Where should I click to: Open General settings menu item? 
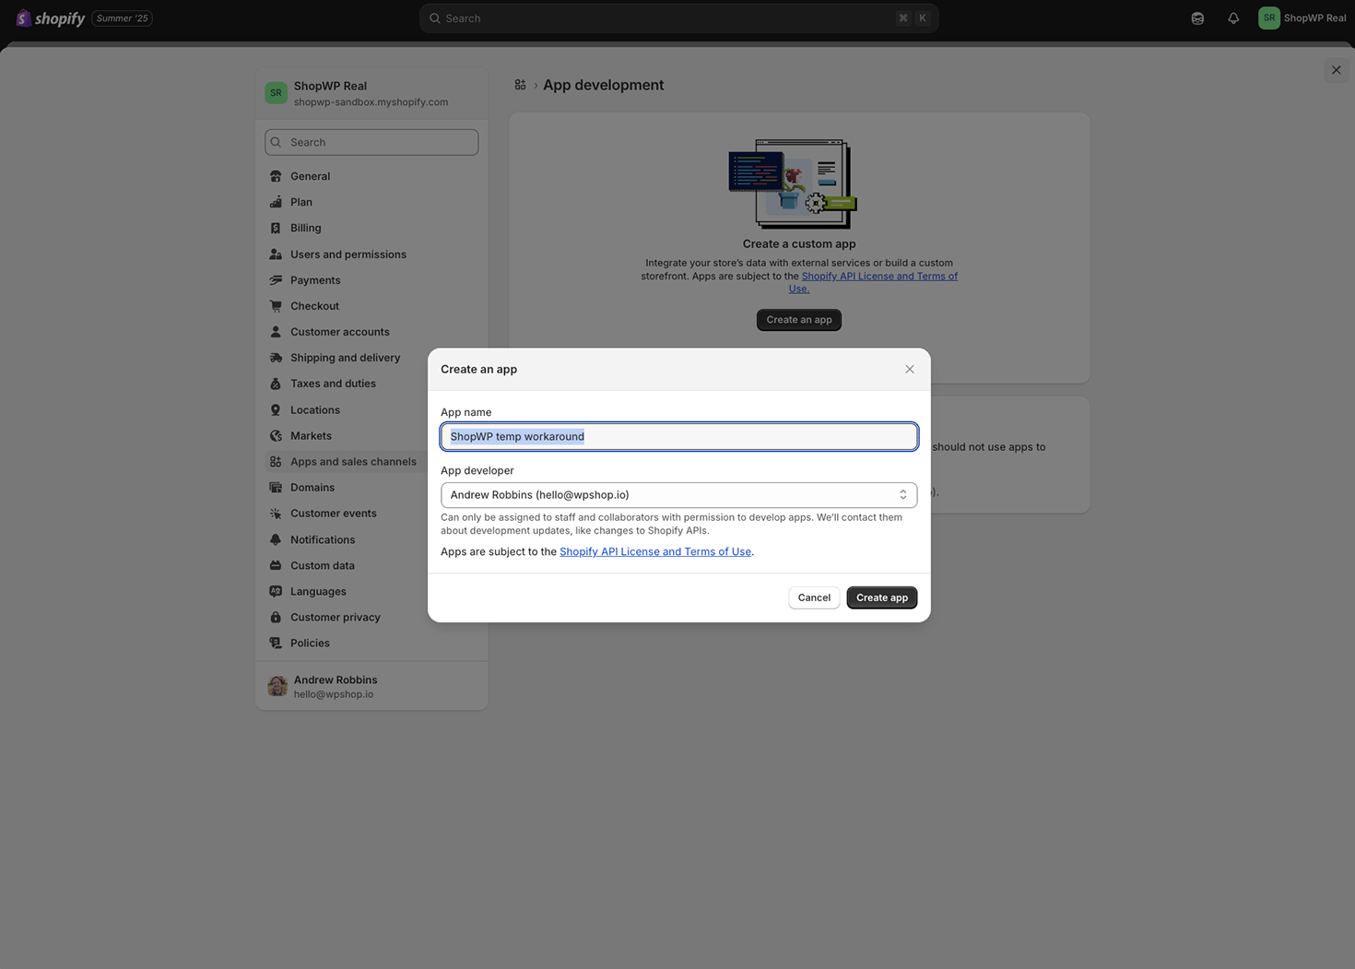(371, 176)
